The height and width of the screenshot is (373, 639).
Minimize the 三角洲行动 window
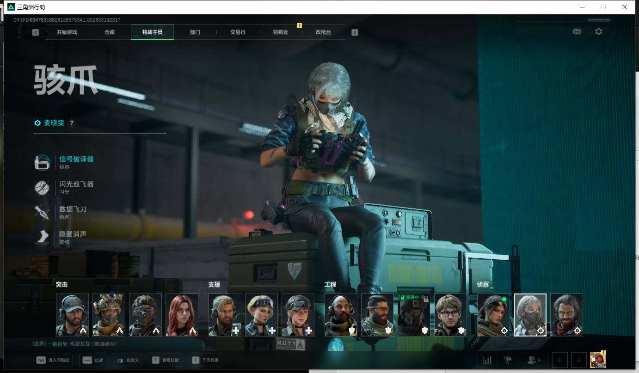pos(582,7)
